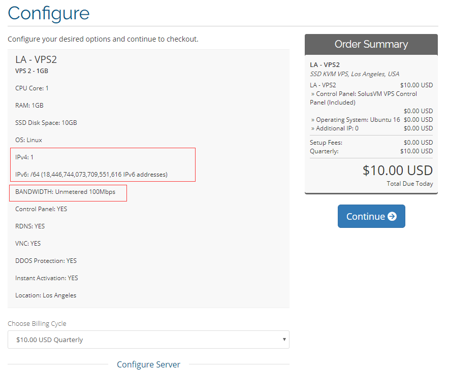This screenshot has height=370, width=449.
Task: Click the 'Choose Billing Cycle' label
Action: (x=37, y=324)
